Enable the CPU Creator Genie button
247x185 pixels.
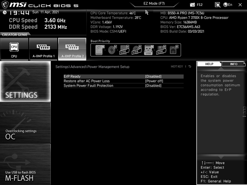[14, 49]
